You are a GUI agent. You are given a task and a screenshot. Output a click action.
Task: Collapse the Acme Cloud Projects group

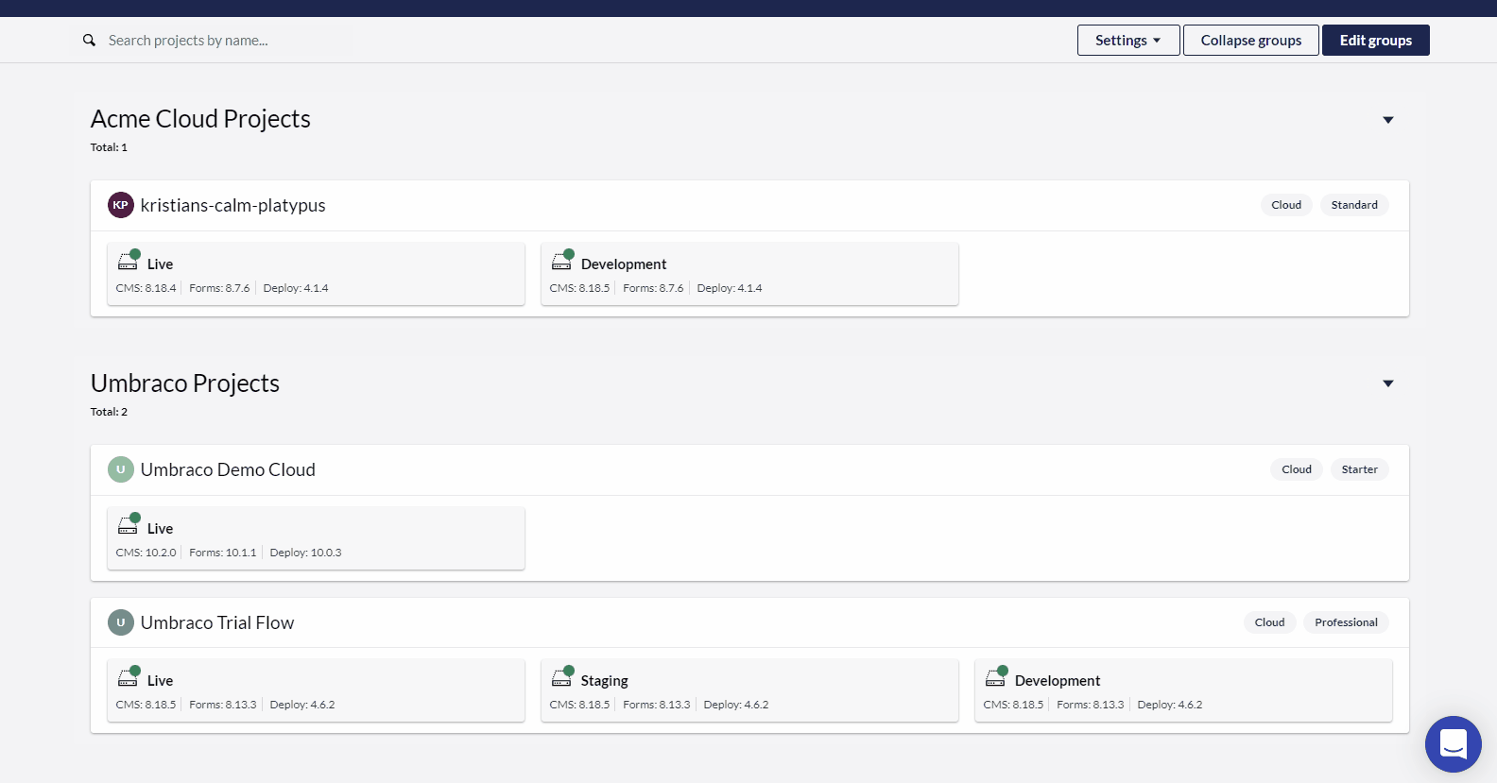[x=1388, y=120]
